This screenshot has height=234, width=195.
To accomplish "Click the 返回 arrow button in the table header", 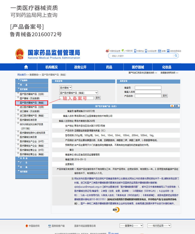I will coord(175,106).
